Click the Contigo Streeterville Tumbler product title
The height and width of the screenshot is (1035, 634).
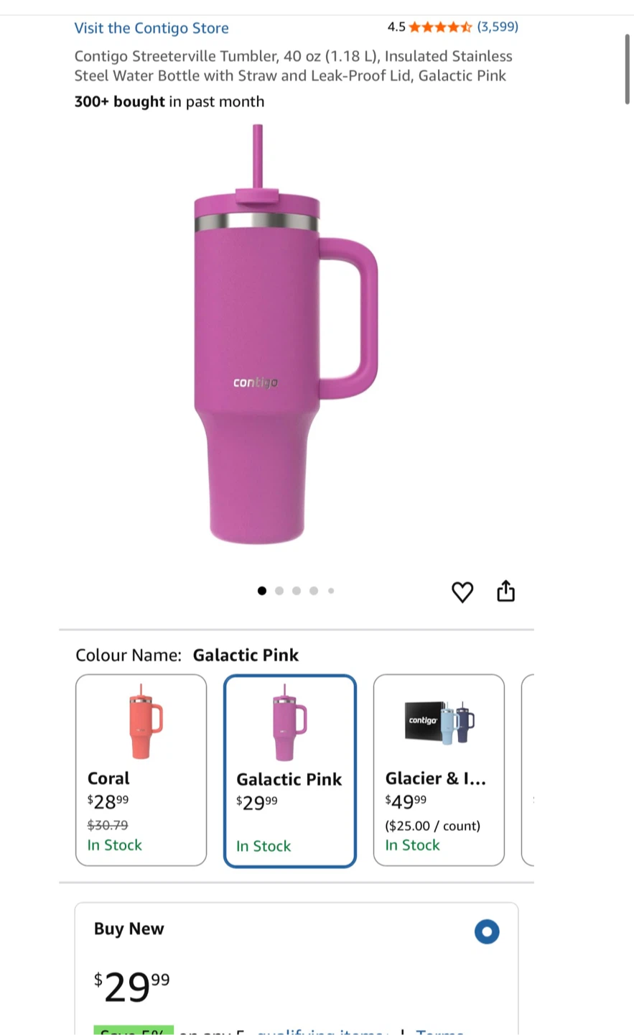point(293,66)
